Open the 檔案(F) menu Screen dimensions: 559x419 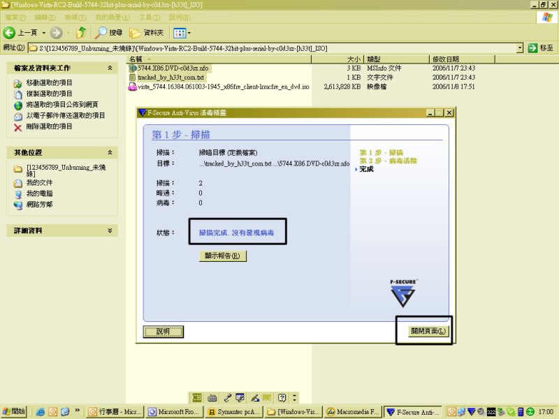(15, 17)
